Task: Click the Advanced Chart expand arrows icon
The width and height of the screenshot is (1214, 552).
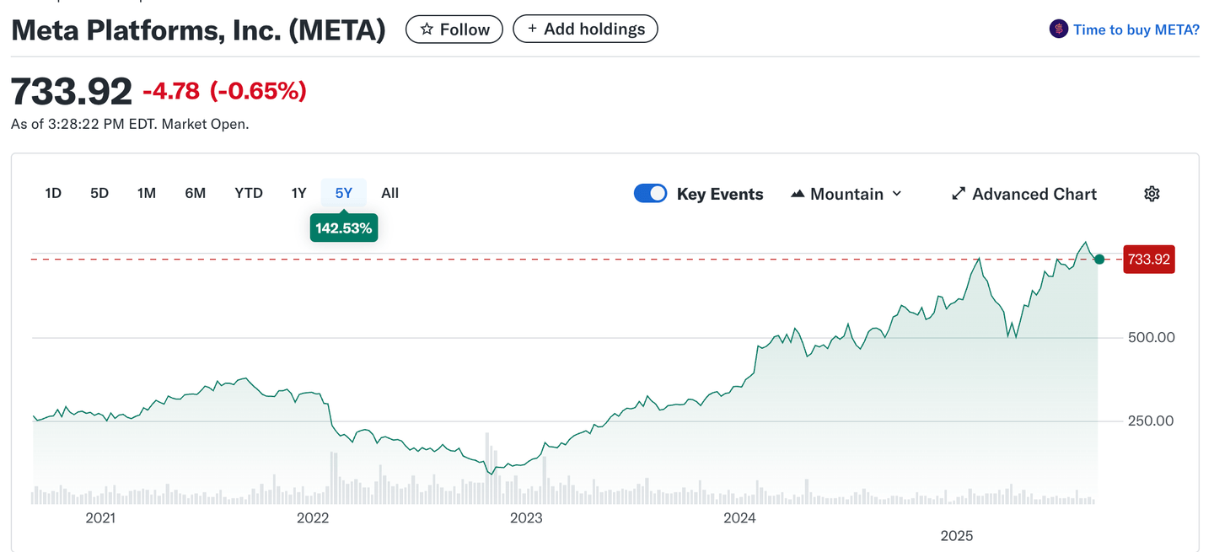Action: [959, 194]
